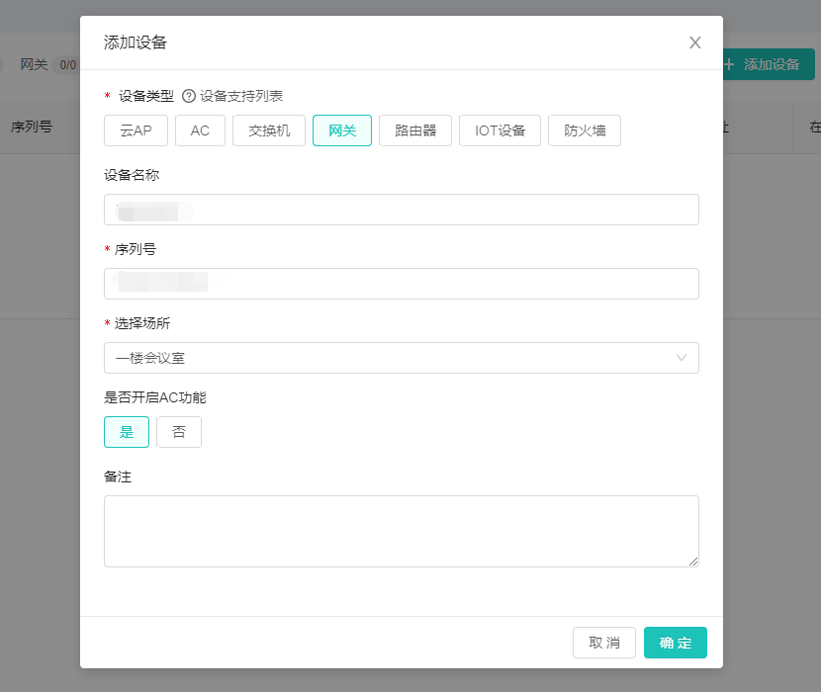Confirm with the 确定 button
The width and height of the screenshot is (821, 692).
676,643
